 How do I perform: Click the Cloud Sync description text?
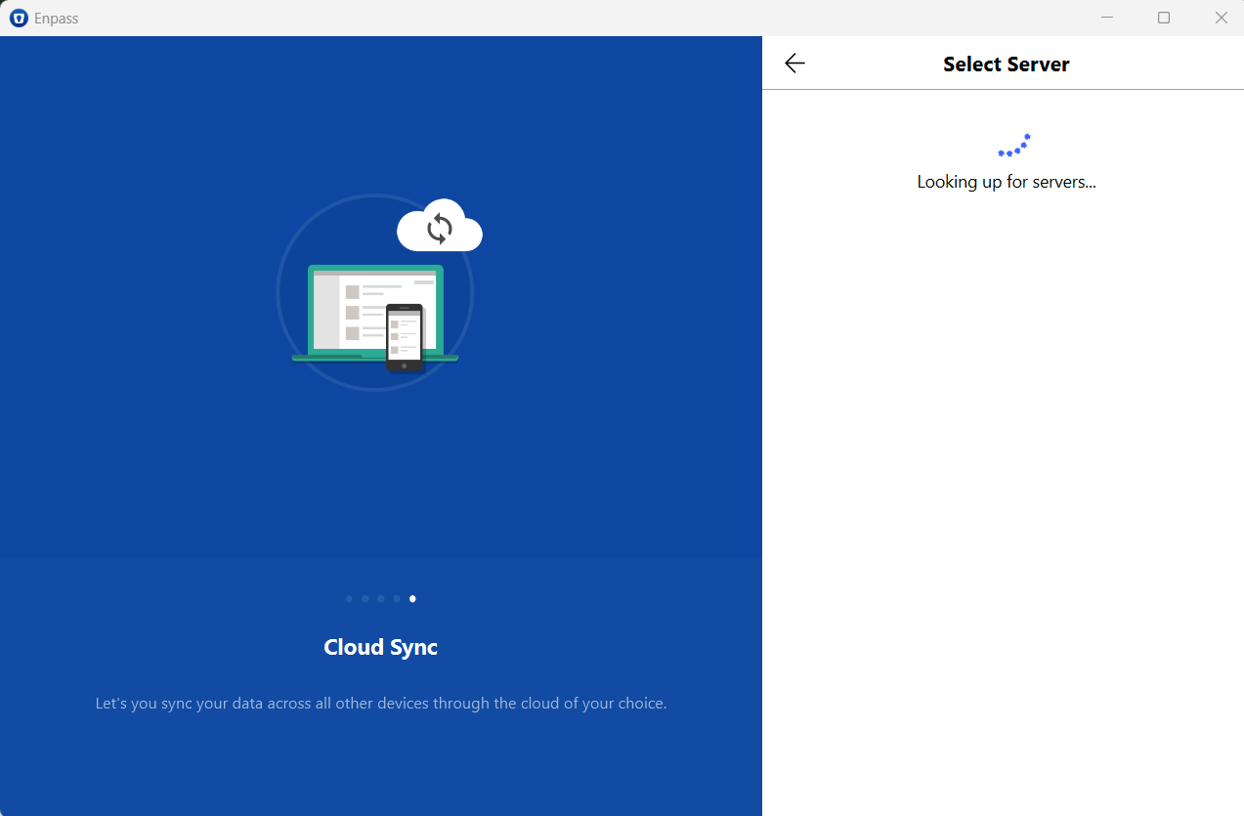pos(380,703)
